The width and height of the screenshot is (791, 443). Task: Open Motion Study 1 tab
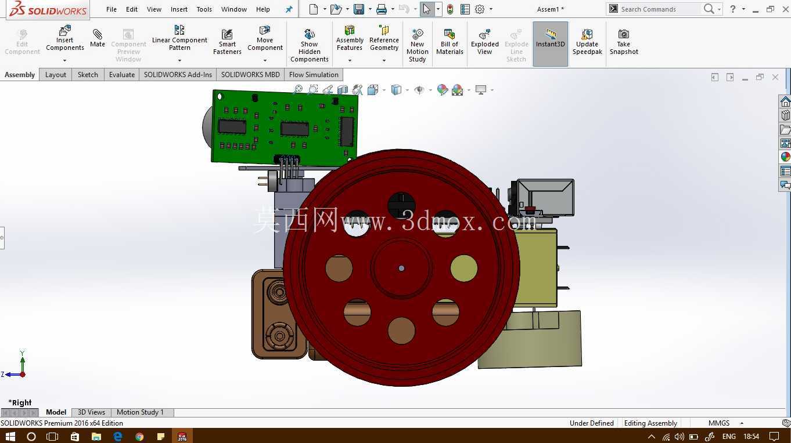pyautogui.click(x=140, y=412)
